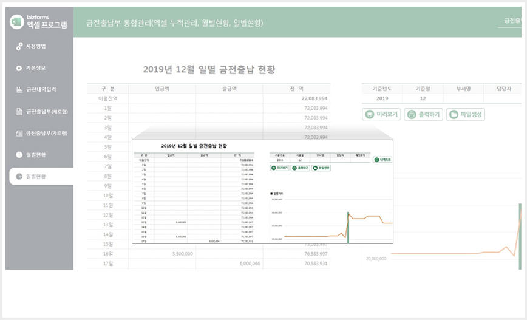Click small 파일생성 button in inset preview
The image size is (527, 320).
click(321, 168)
